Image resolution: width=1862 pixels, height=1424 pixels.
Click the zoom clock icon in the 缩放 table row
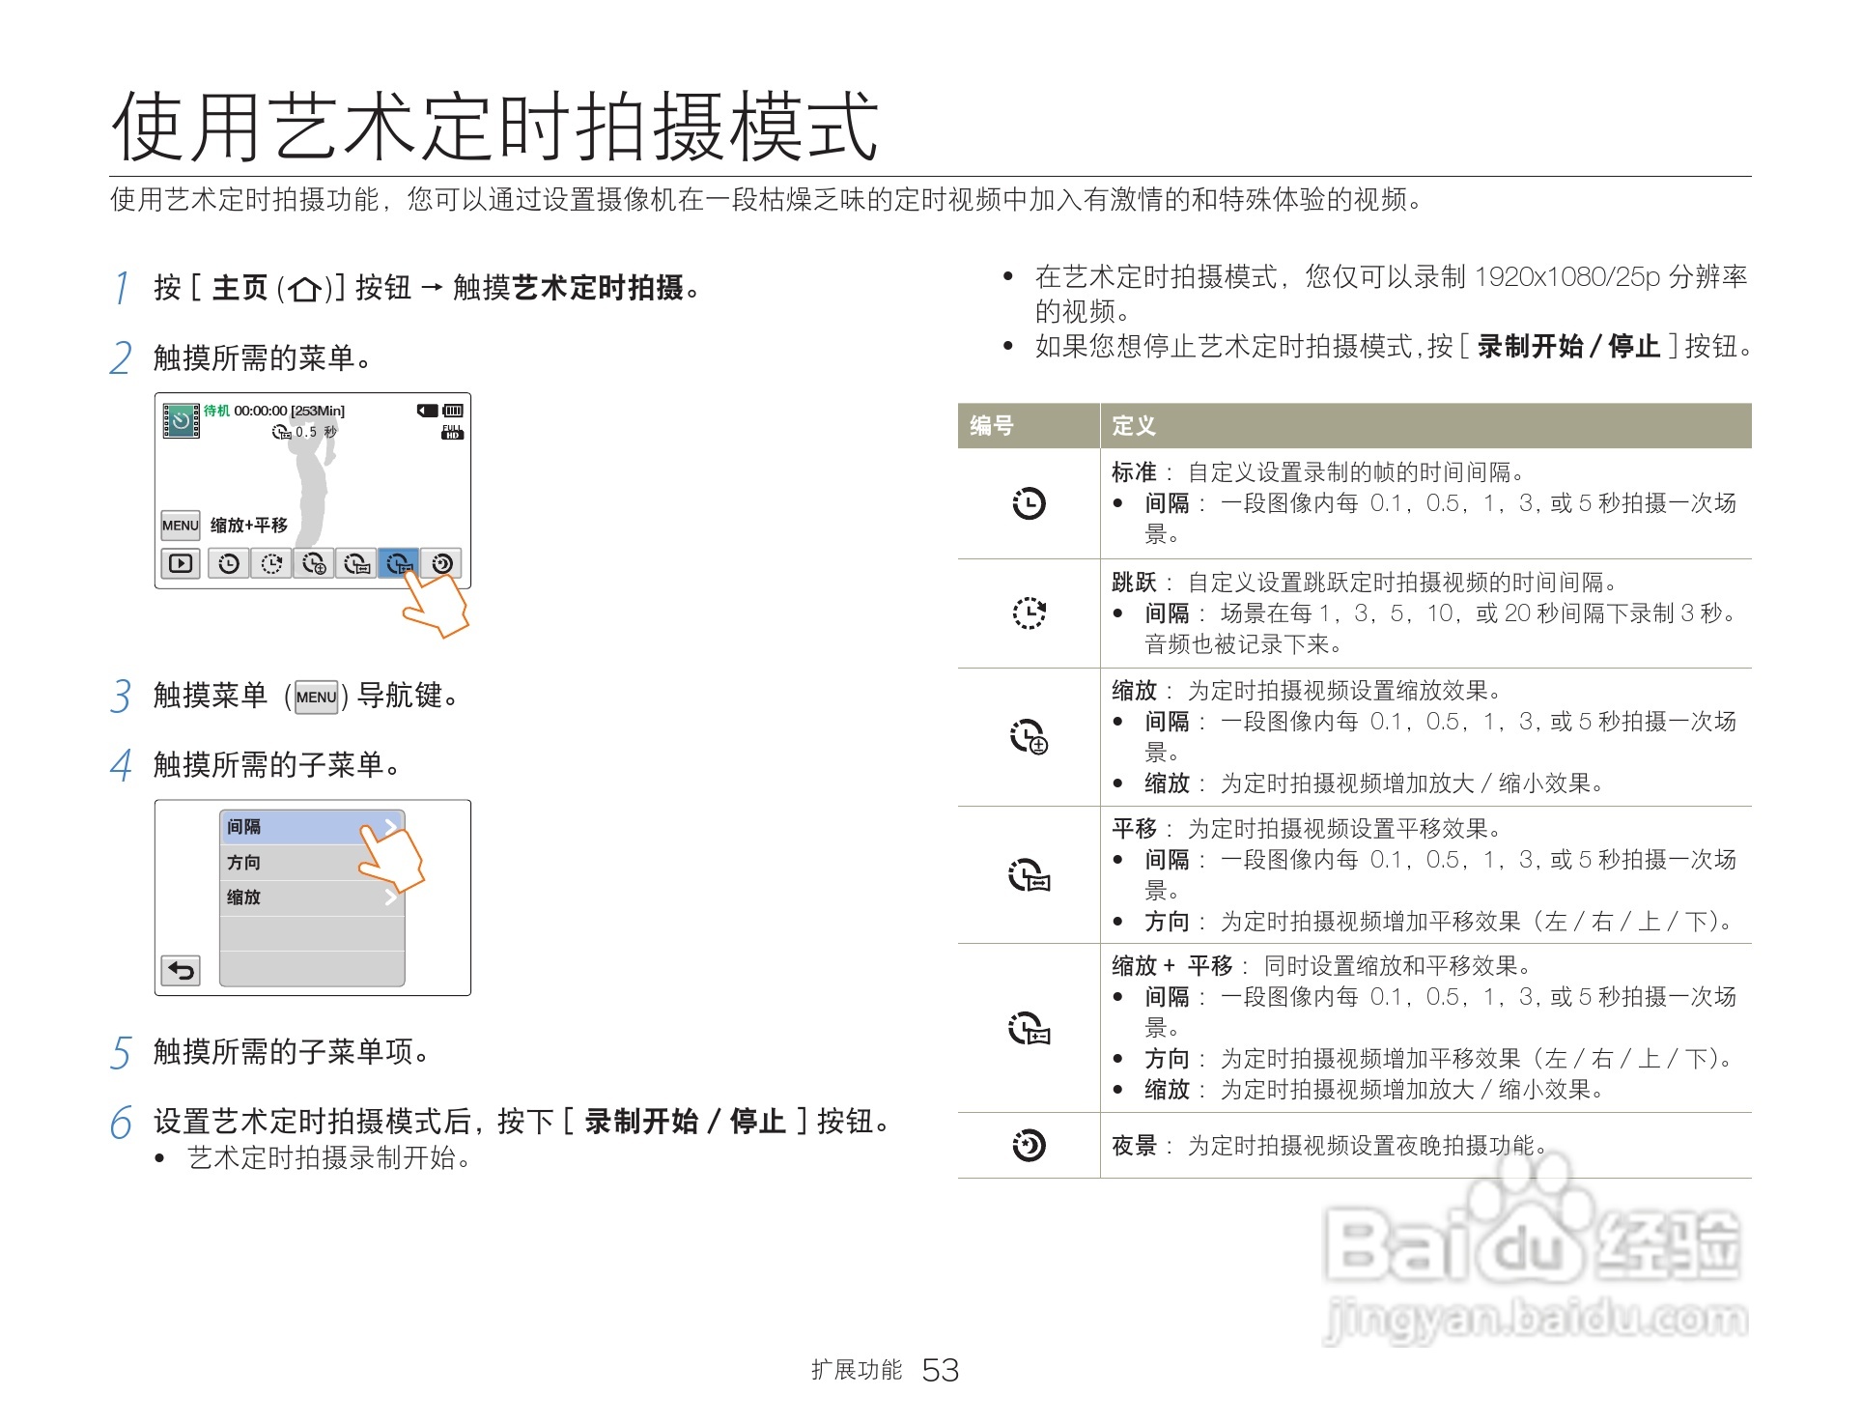tap(1030, 736)
